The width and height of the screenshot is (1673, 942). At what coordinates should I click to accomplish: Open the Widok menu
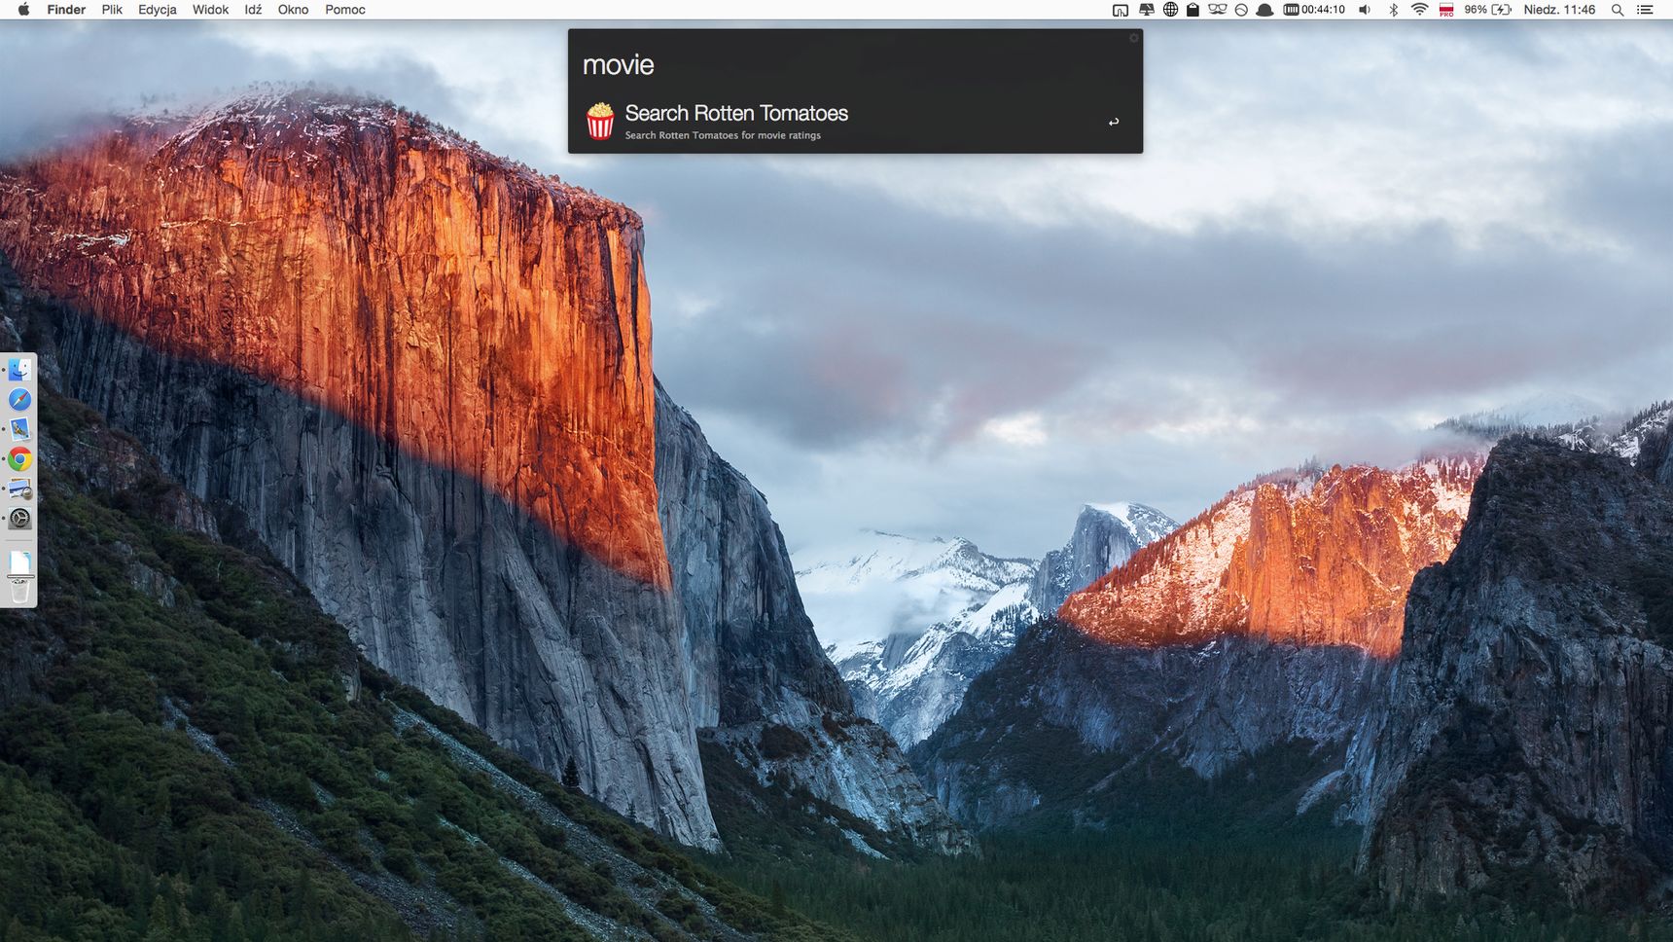pyautogui.click(x=210, y=10)
